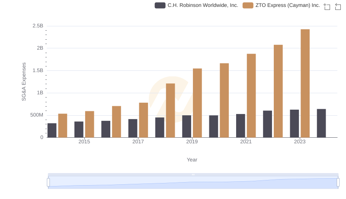Click left handle of range slider
The image size is (346, 199).
pyautogui.click(x=48, y=182)
